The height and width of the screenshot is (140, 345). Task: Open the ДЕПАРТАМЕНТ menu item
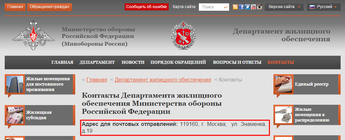(x=97, y=62)
